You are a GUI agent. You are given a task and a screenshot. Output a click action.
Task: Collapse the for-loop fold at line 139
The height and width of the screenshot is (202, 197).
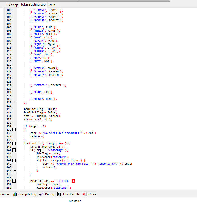(x=14, y=143)
